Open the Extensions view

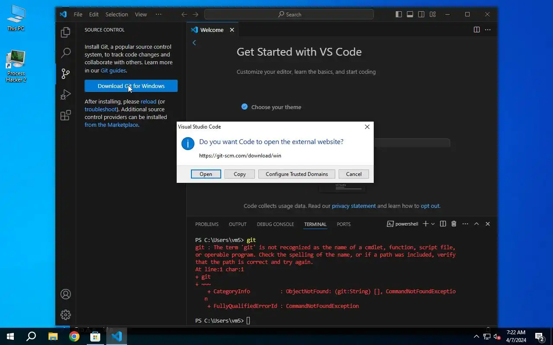[66, 115]
